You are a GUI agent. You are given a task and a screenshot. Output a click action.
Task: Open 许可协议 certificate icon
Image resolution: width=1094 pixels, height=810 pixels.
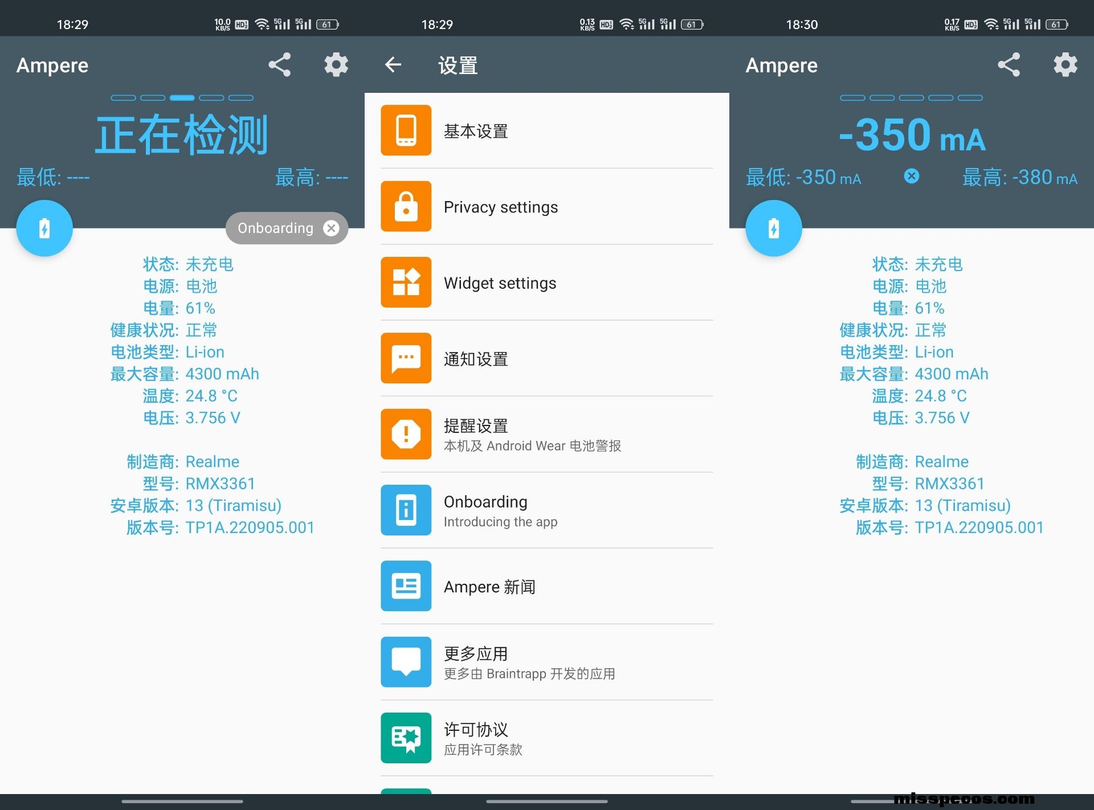coord(406,738)
